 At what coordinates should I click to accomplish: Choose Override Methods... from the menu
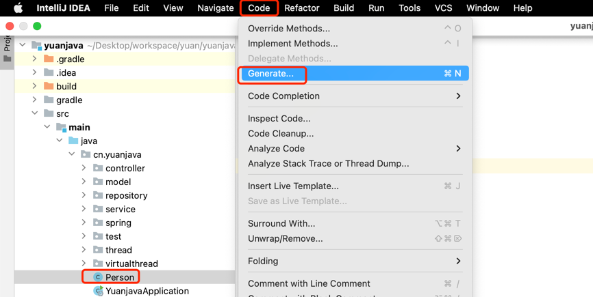pyautogui.click(x=355, y=28)
